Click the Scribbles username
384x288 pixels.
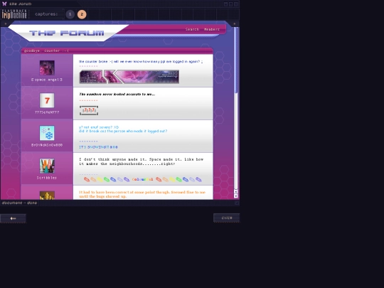[x=47, y=178]
